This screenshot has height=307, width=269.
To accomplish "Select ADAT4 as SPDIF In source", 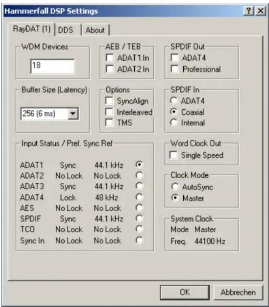I will [x=173, y=100].
